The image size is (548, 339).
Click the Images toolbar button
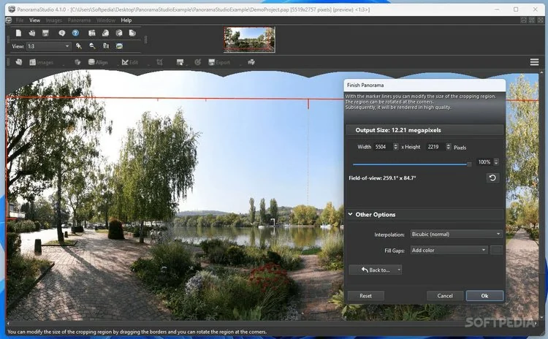point(41,62)
